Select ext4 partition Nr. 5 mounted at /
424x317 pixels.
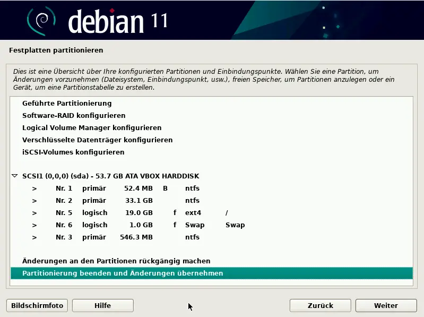[133, 213]
